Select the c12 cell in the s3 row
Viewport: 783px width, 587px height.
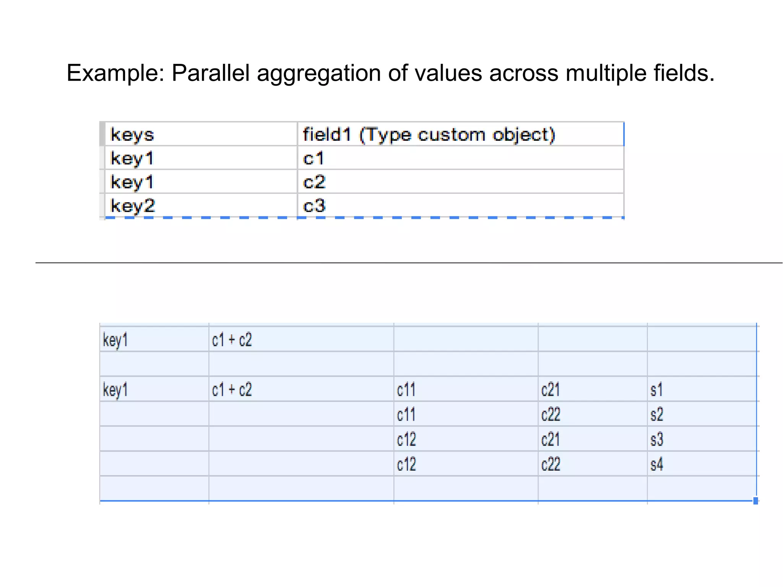[466, 439]
